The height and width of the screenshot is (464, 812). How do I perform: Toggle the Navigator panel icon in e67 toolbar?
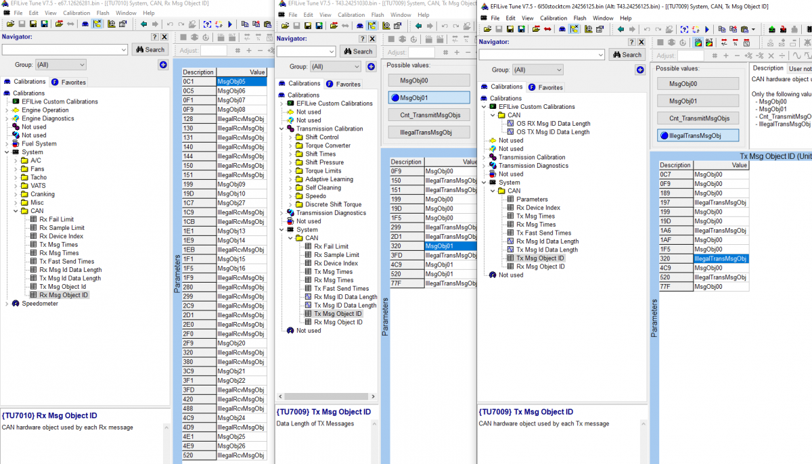[x=97, y=24]
